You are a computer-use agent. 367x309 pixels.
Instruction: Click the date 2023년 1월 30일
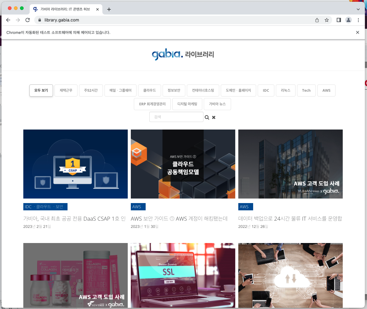pyautogui.click(x=145, y=227)
